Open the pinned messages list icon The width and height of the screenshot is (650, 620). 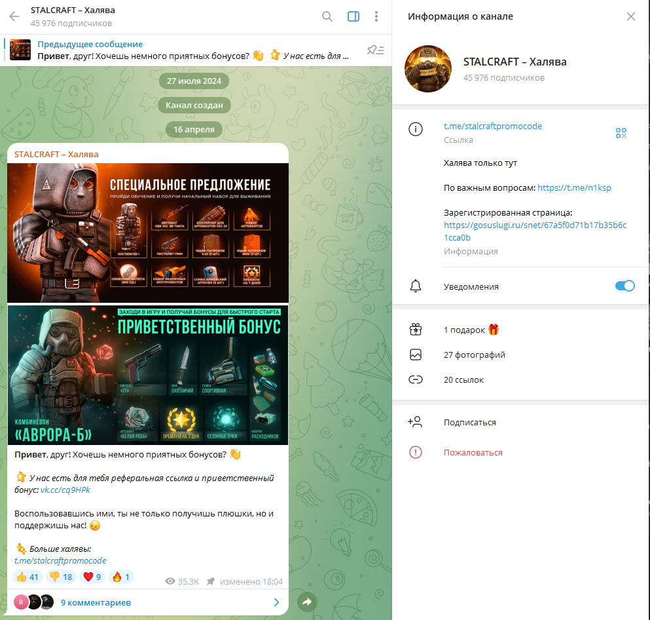coord(376,50)
